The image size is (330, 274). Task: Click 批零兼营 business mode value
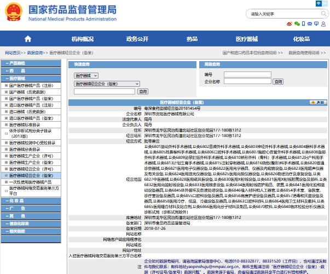(x=152, y=141)
